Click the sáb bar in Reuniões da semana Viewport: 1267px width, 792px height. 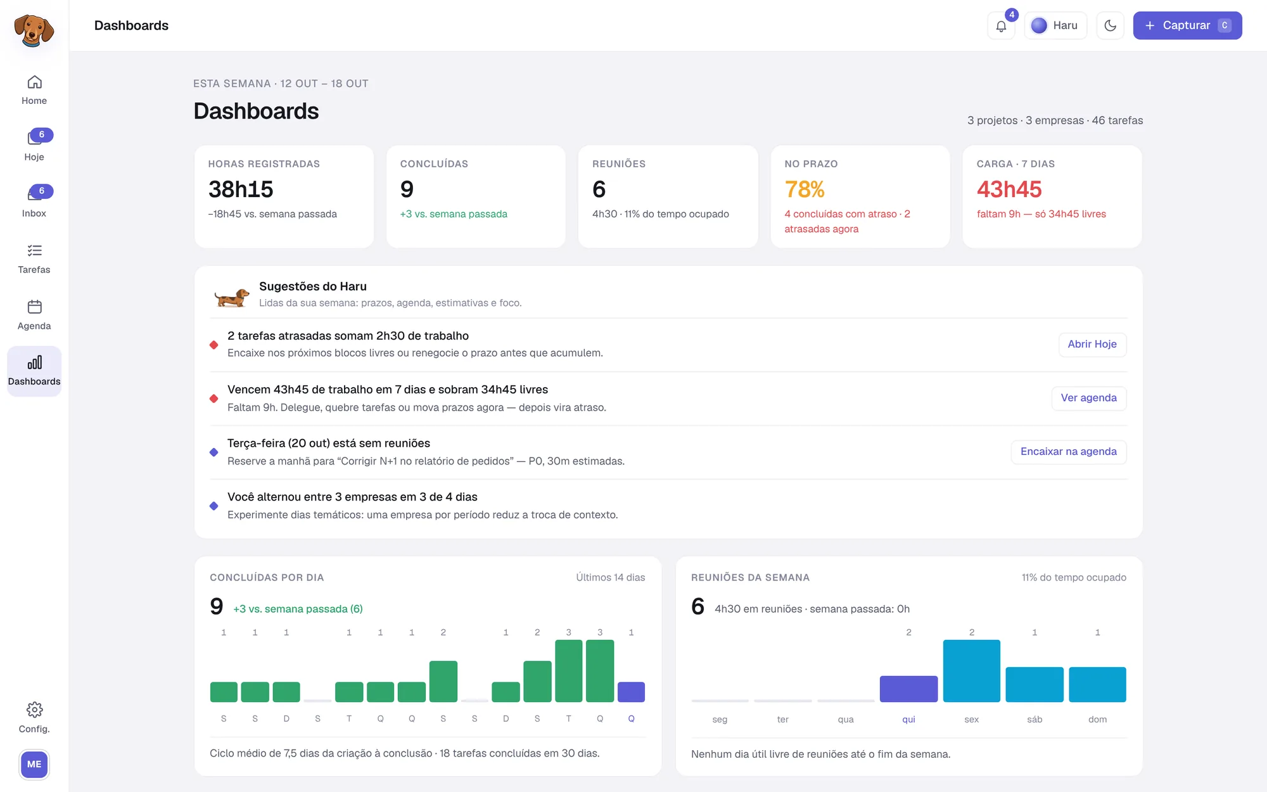point(1035,684)
